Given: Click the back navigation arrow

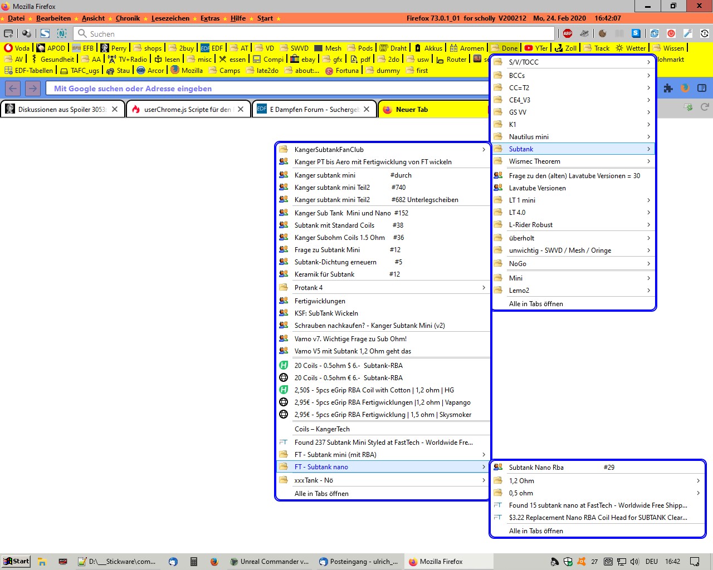Looking at the screenshot, I should click(13, 88).
